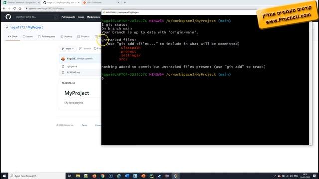Open Google Chrome from the taskbar
The height and width of the screenshot is (179, 319).
102,176
